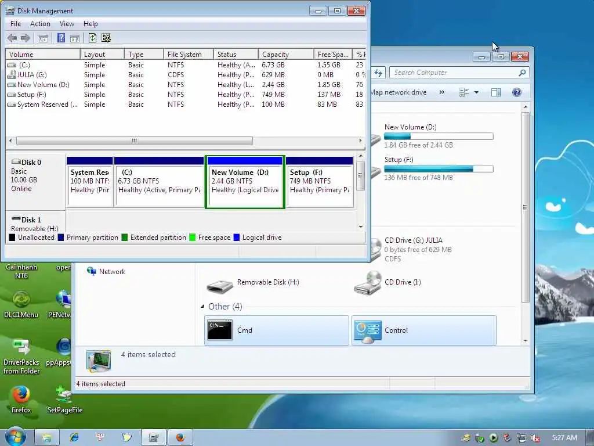Click the Logical drive legend color swatch
The image size is (594, 446).
(x=237, y=238)
